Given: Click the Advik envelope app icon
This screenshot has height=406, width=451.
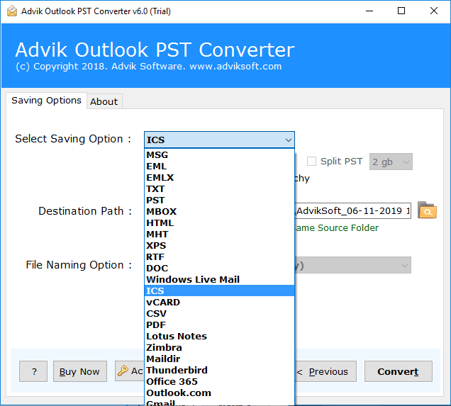Looking at the screenshot, I should pos(12,11).
